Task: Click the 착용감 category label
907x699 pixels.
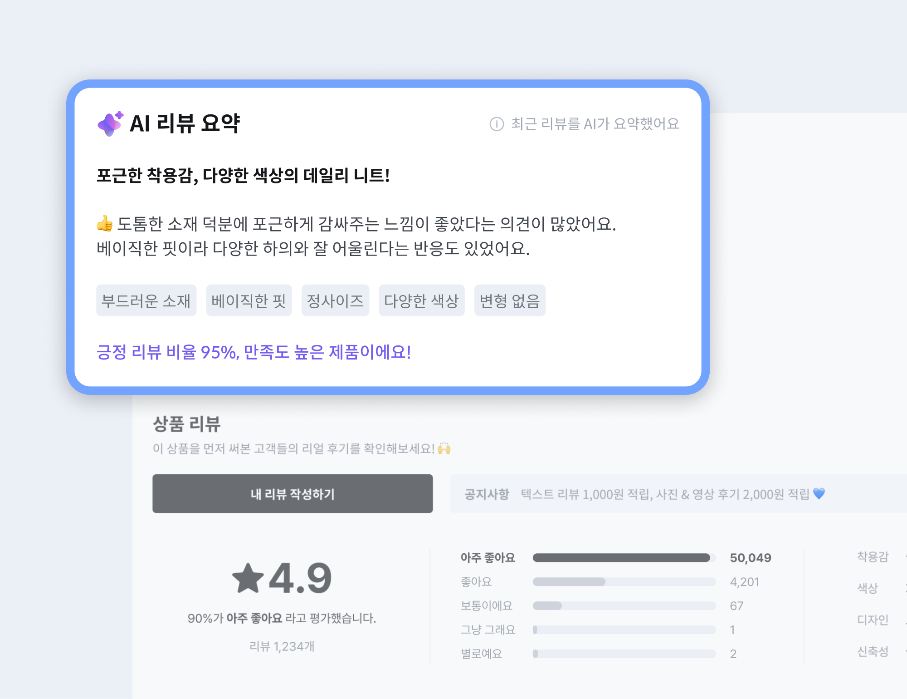Action: point(873,557)
